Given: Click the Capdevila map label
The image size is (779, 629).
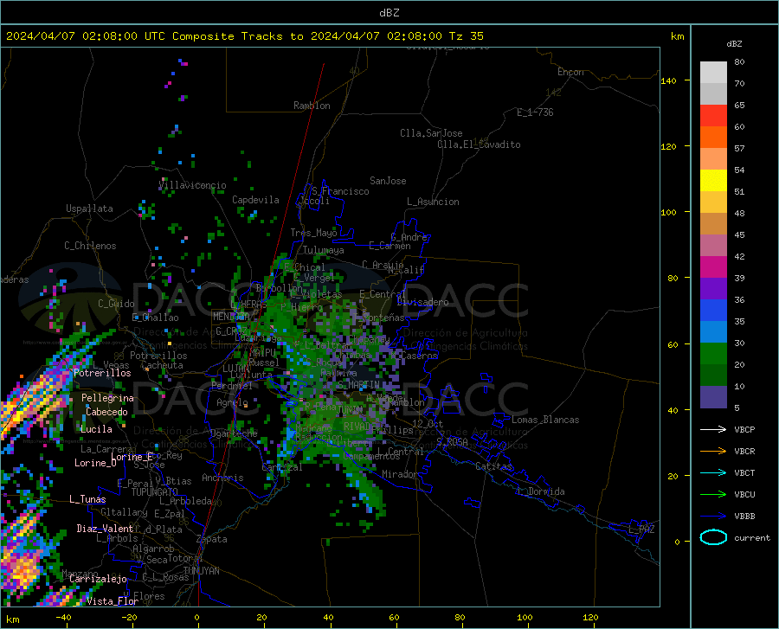Looking at the screenshot, I should click(255, 200).
